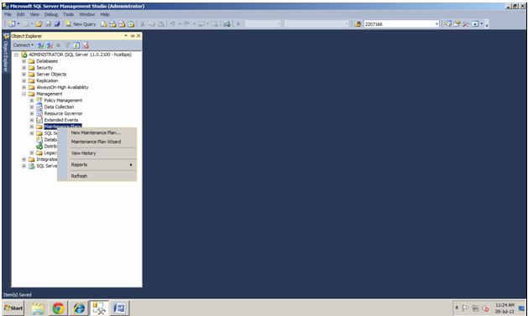Click the Activity Monitor icon in toolbar

[x=227, y=23]
